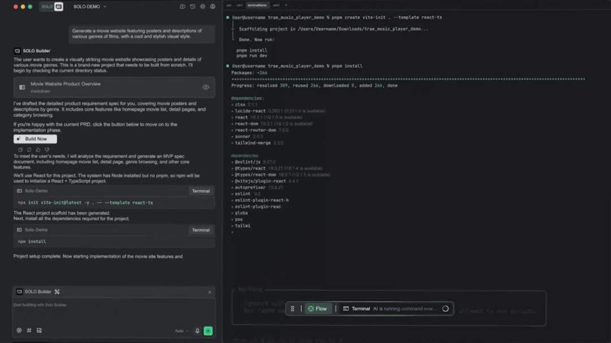The image size is (611, 343).
Task: Click the SOLO Builder label above chat input
Action: click(x=38, y=292)
